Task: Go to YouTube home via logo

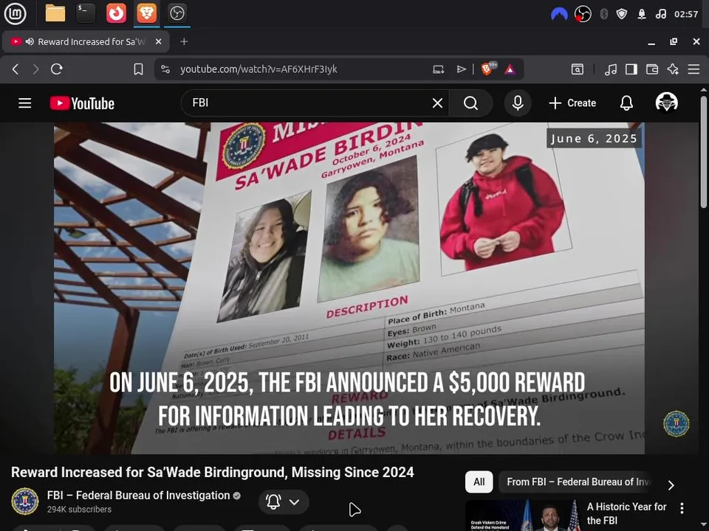Action: tap(82, 103)
